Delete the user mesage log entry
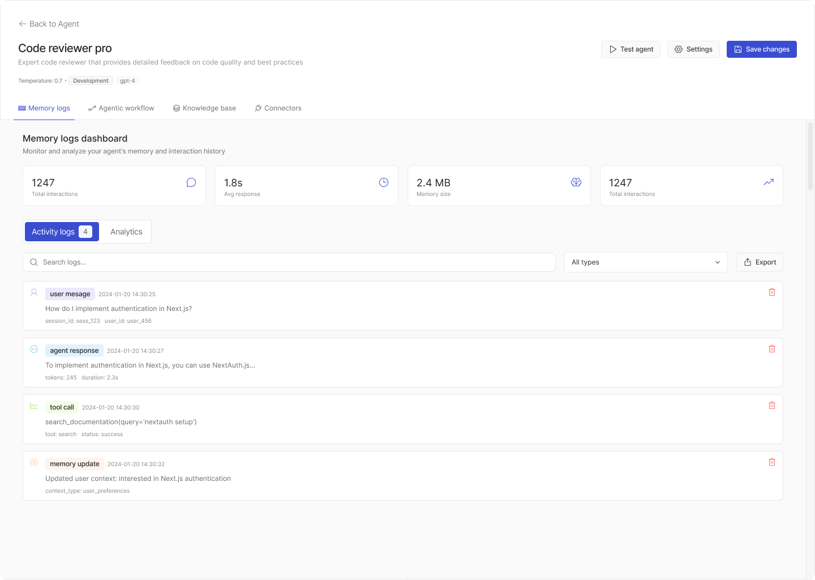The image size is (815, 580). [772, 292]
